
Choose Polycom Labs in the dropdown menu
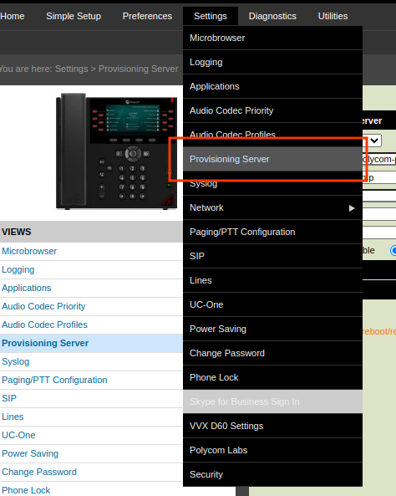point(272,450)
